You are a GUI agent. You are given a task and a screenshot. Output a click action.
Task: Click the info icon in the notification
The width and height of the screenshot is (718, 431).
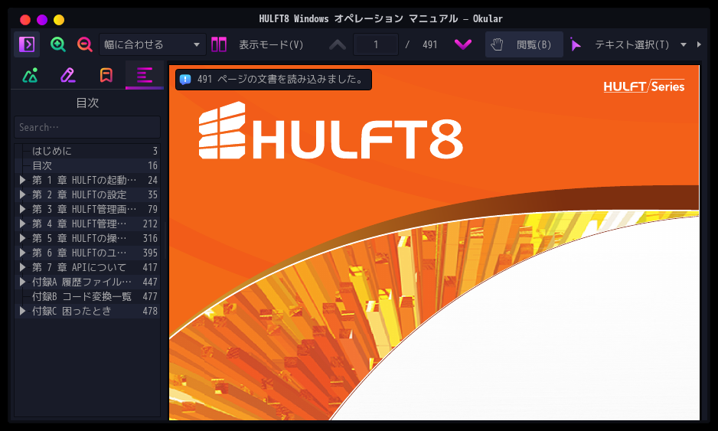point(185,80)
